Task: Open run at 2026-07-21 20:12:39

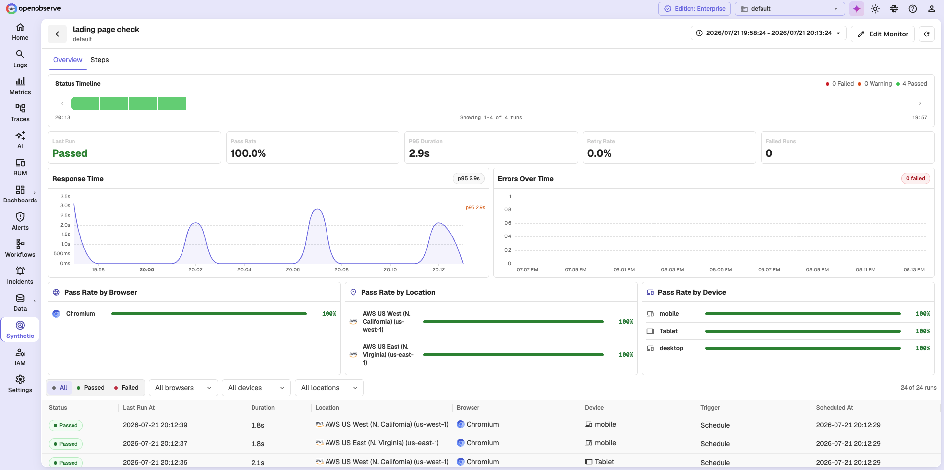Action: tap(491, 425)
